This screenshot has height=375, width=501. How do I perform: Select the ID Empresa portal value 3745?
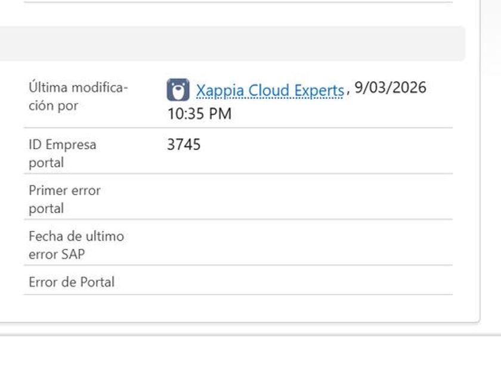(x=184, y=145)
